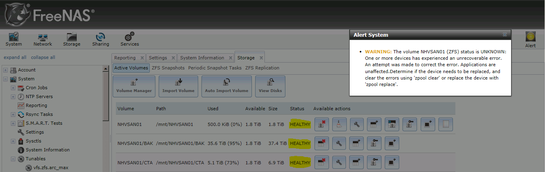Expand the Account tree node
The image size is (545, 172).
[6, 70]
